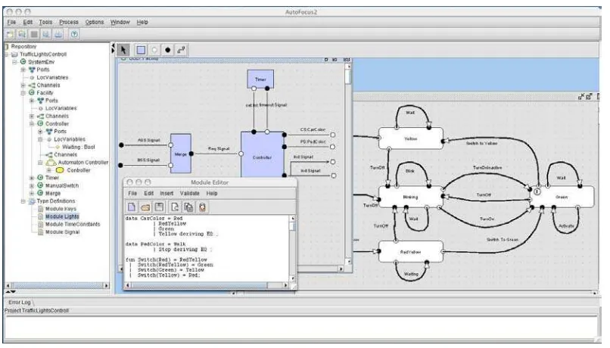Image resolution: width=610 pixels, height=348 pixels.
Task: Click the open folder icon in Module Editor
Action: tap(145, 207)
